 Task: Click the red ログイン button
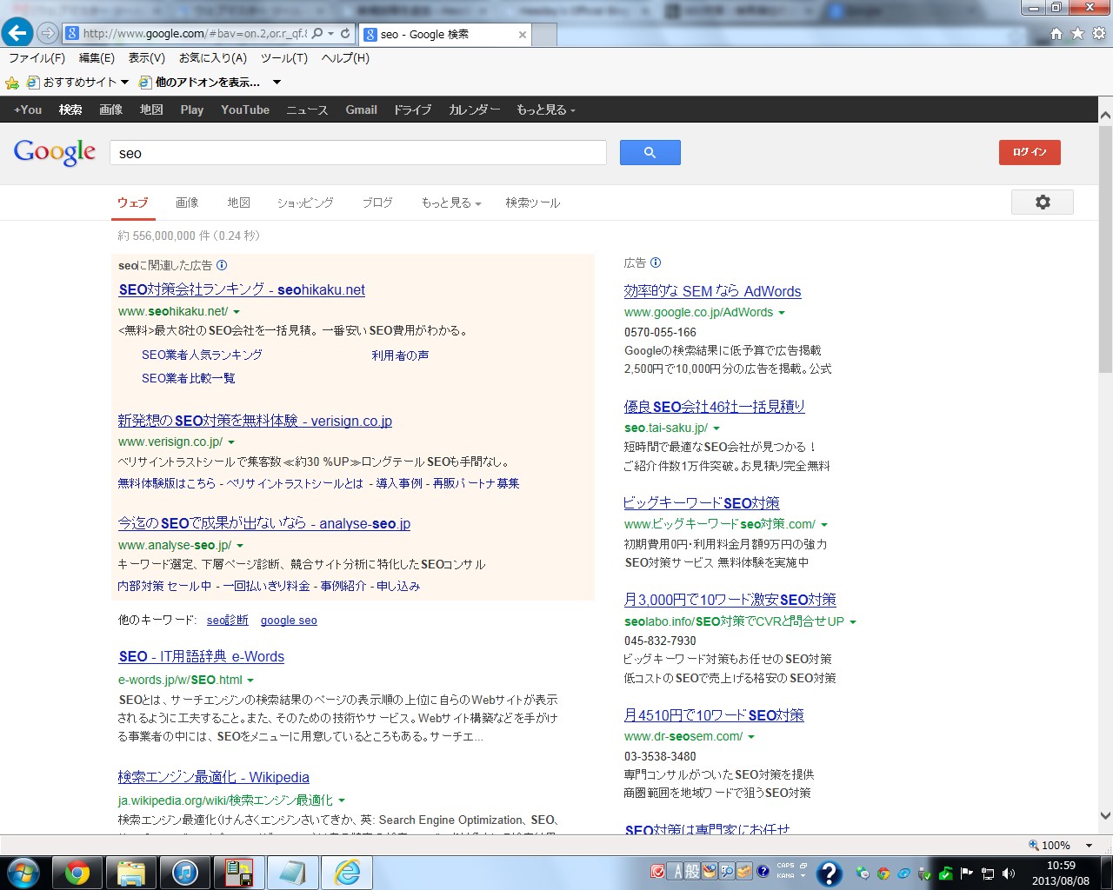(1030, 152)
